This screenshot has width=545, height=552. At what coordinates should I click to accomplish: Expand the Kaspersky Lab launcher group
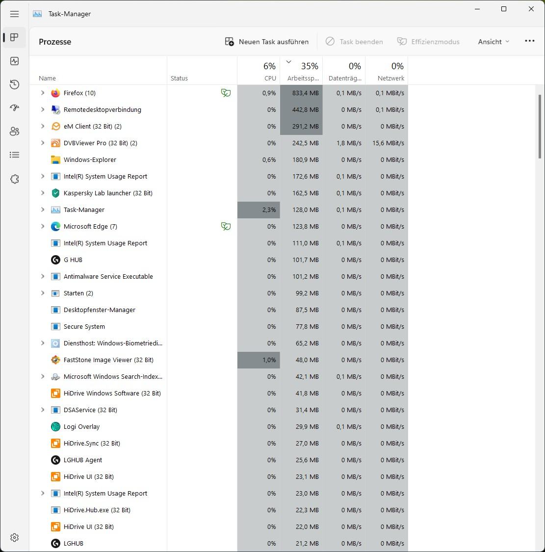pos(43,193)
